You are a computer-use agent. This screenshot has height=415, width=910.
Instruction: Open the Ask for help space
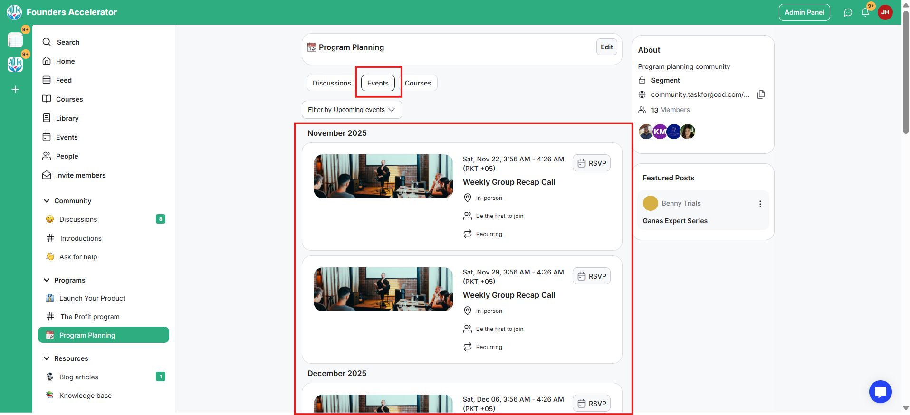pyautogui.click(x=104, y=257)
